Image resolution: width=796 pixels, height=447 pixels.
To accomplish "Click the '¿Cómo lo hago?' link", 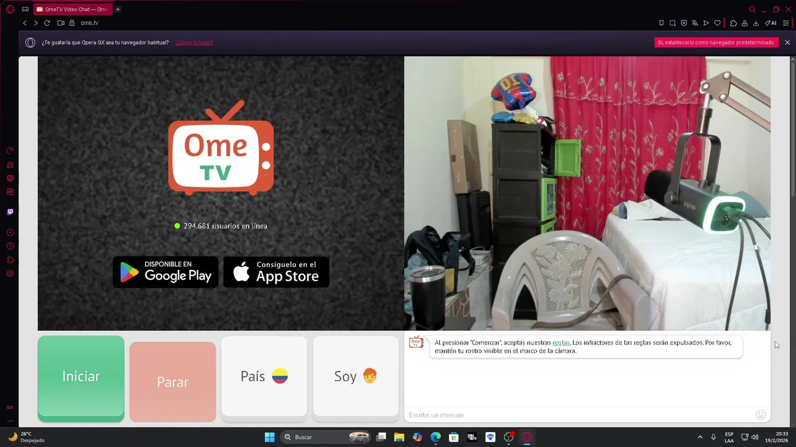I will 194,43.
